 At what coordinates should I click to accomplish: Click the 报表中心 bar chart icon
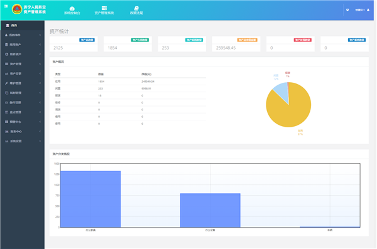[x=7, y=131]
